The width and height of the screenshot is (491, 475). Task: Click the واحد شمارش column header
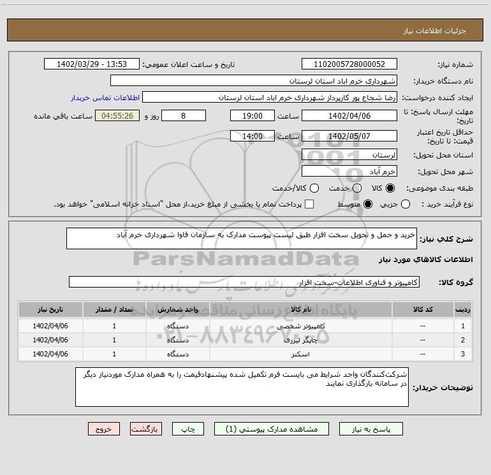coord(177,309)
